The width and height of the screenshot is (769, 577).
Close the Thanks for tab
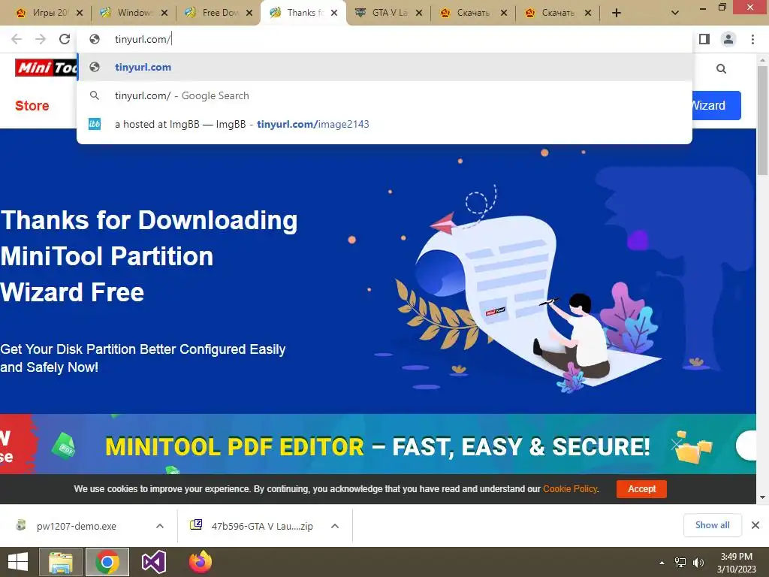coord(334,13)
